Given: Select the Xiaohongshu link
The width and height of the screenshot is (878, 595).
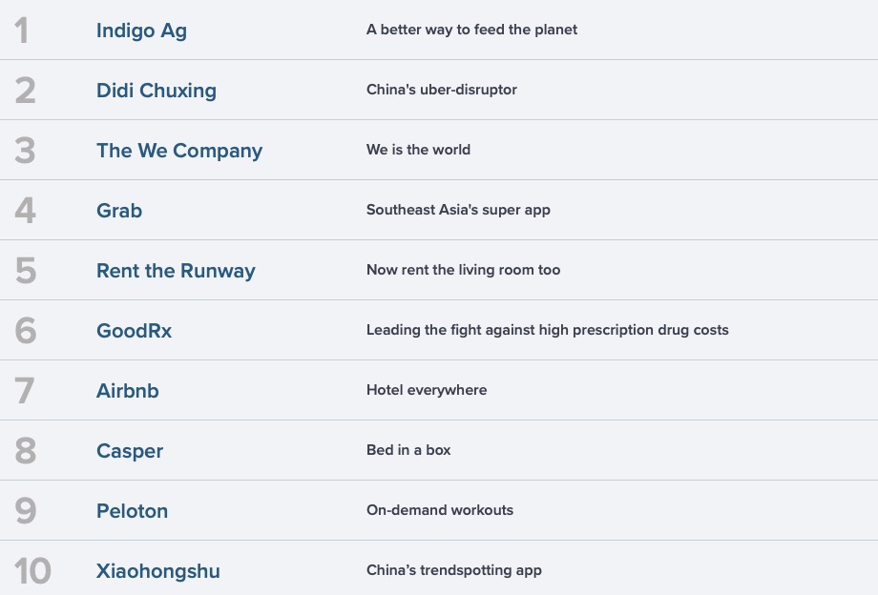Looking at the screenshot, I should [157, 571].
